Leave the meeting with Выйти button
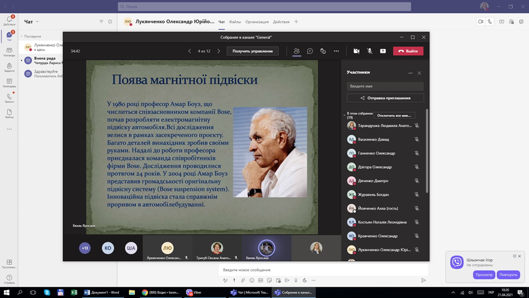The width and height of the screenshot is (529, 298). (x=408, y=51)
